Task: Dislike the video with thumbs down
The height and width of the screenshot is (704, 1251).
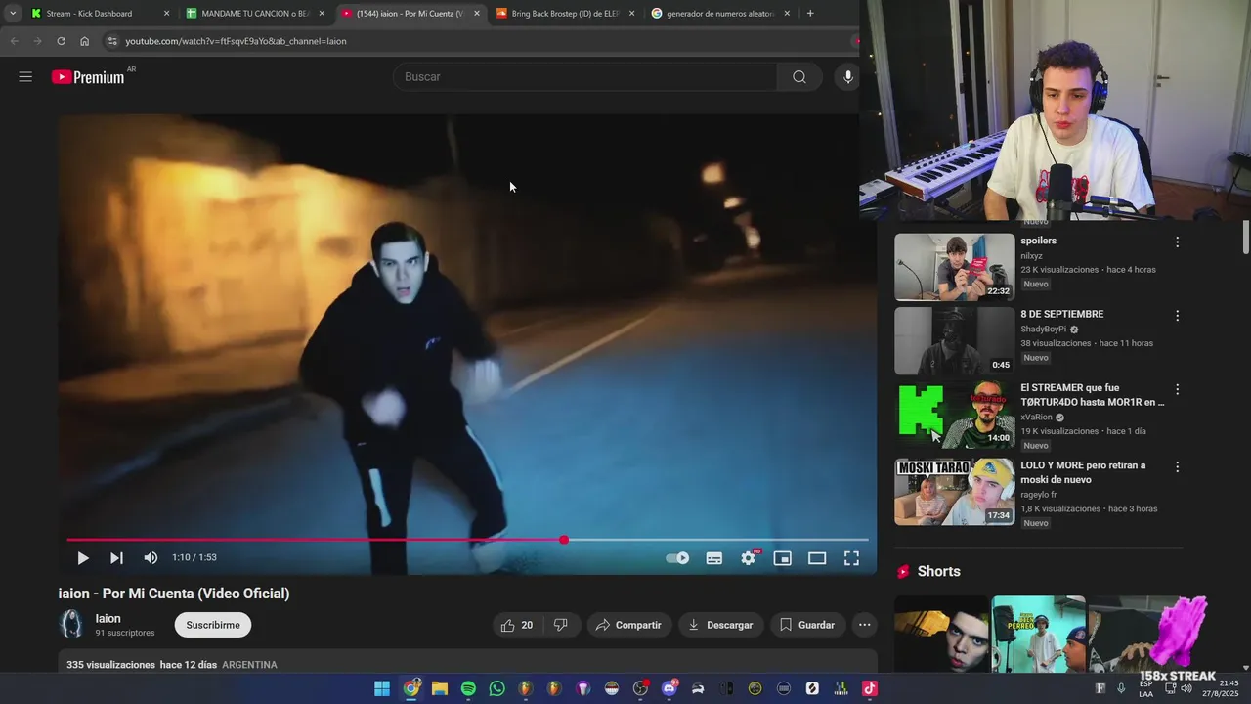Action: point(561,625)
